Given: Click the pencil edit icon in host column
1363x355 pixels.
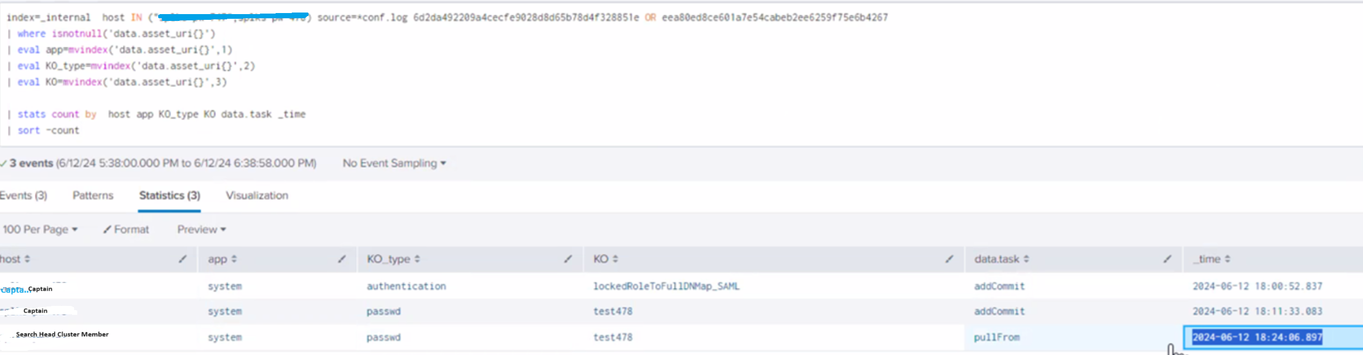Looking at the screenshot, I should 183,259.
